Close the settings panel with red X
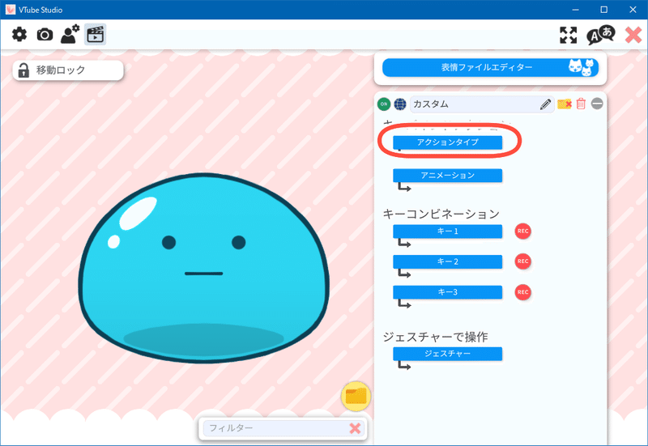 [x=633, y=35]
